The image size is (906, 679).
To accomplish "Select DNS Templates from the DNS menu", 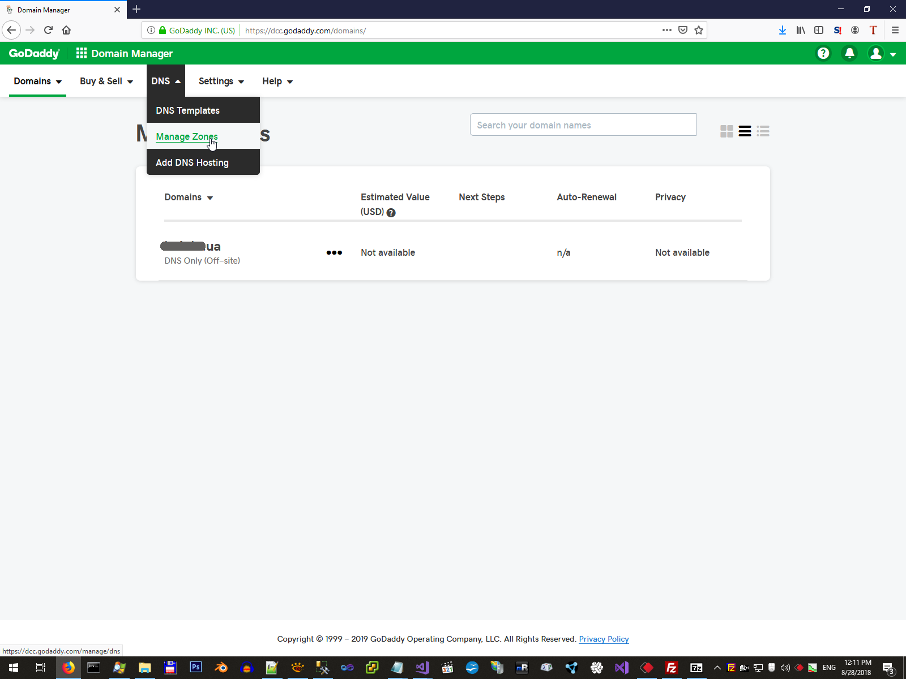I will click(x=203, y=110).
